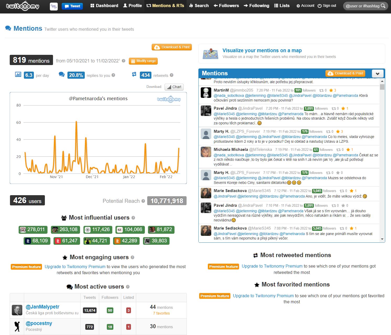Click favorite star on Pavel Jindra's 7:20 PM tweet
The image size is (391, 335).
pos(343,108)
